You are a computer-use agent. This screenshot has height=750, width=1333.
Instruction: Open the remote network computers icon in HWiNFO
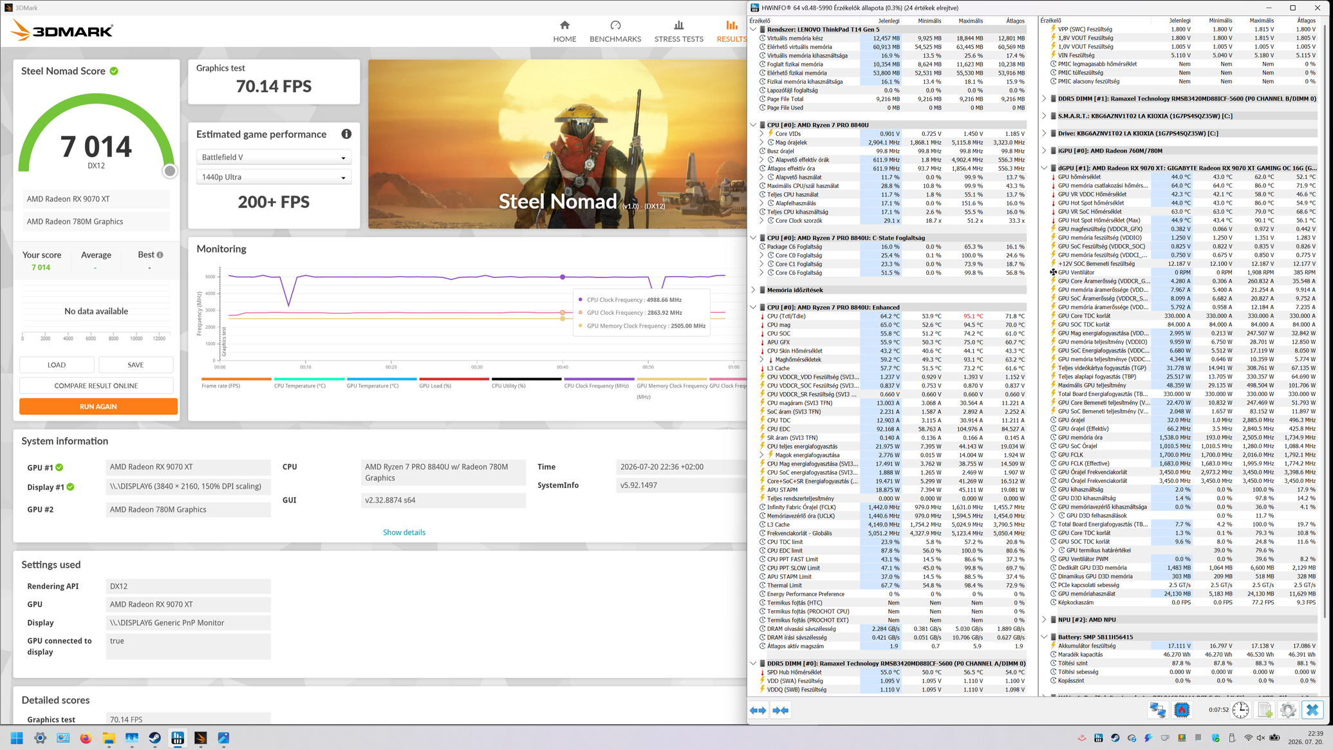pos(1157,709)
